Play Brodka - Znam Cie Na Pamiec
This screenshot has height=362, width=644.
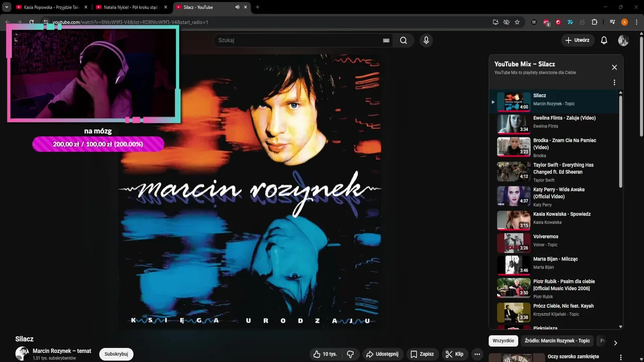[x=555, y=147]
